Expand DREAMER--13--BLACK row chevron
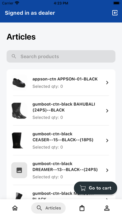This screenshot has width=122, height=217. (107, 170)
